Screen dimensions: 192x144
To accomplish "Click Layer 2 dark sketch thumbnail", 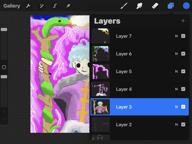I will pos(101,125).
